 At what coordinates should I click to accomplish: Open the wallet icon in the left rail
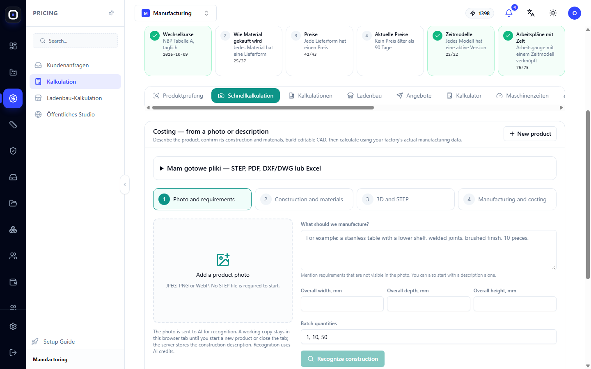pos(13,282)
